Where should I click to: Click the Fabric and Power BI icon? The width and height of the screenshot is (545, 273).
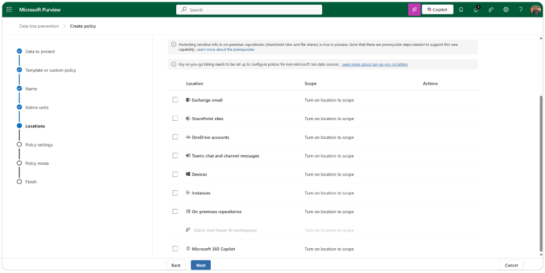188,230
